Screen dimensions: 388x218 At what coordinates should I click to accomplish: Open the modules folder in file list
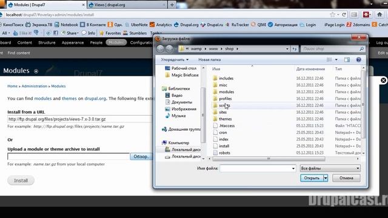click(x=226, y=92)
